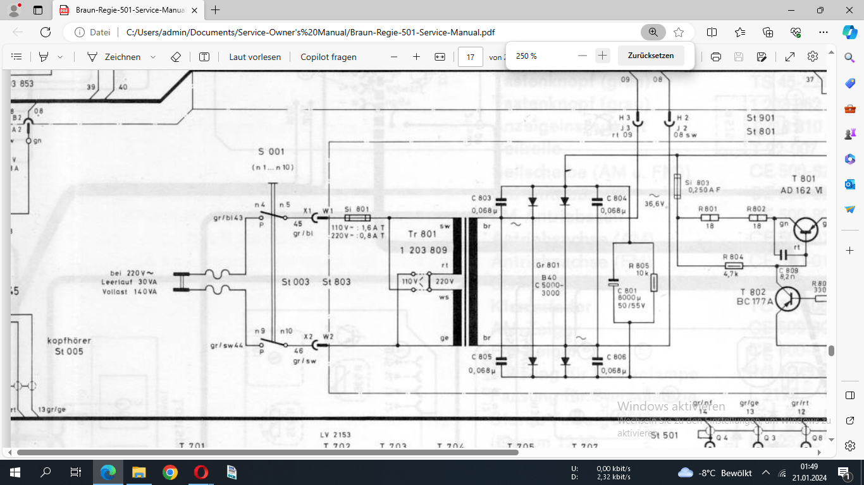Expand the highlighter color options arrow

click(x=60, y=57)
